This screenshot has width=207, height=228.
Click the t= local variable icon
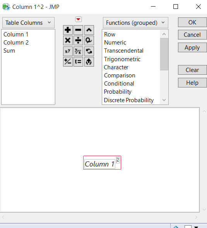[79, 62]
